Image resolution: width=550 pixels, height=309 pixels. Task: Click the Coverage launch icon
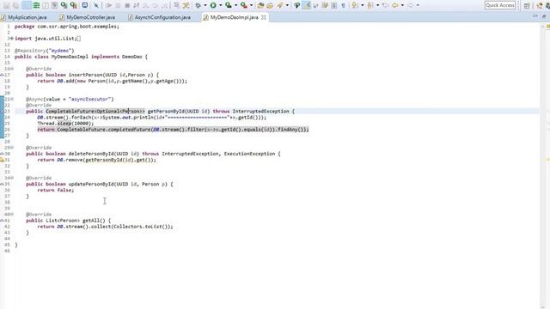(229, 5)
